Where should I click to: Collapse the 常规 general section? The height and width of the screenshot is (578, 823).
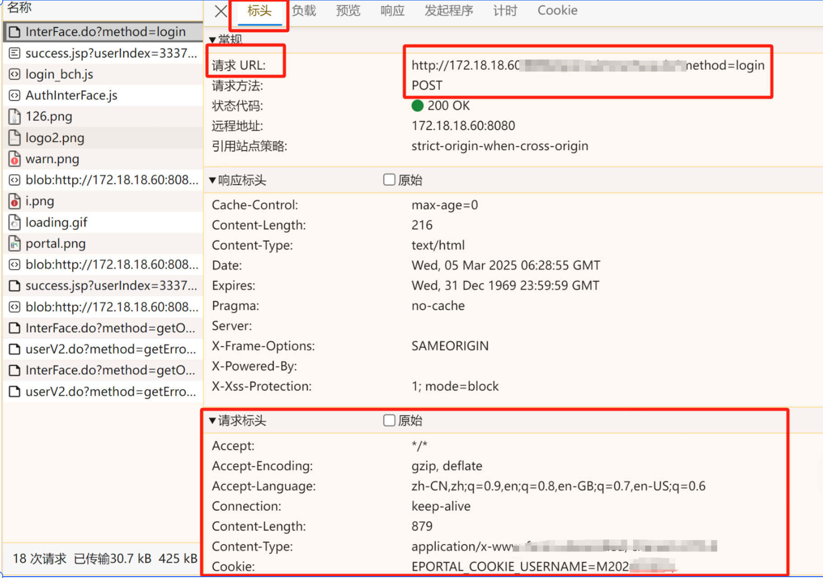pyautogui.click(x=212, y=40)
